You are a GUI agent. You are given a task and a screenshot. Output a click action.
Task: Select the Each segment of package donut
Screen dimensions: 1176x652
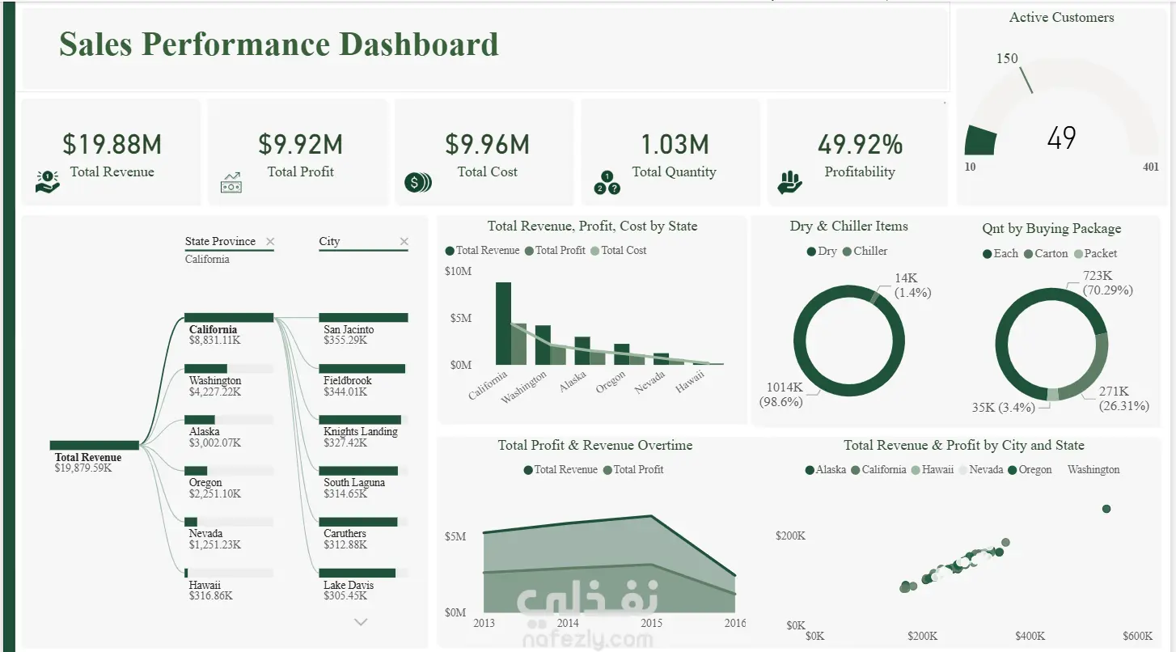click(x=1003, y=332)
